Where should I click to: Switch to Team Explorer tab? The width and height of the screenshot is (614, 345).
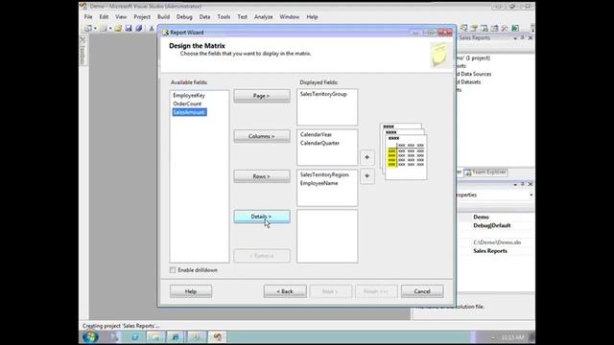485,172
